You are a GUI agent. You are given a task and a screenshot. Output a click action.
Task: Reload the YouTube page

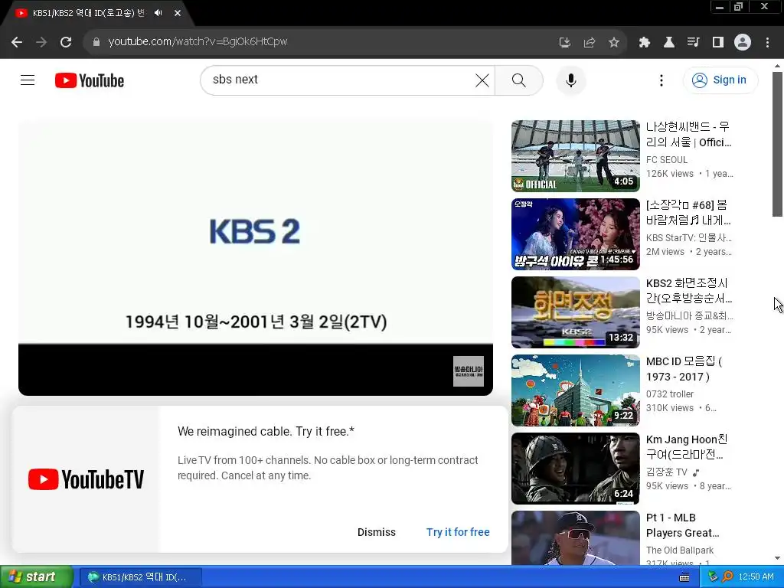(x=66, y=42)
